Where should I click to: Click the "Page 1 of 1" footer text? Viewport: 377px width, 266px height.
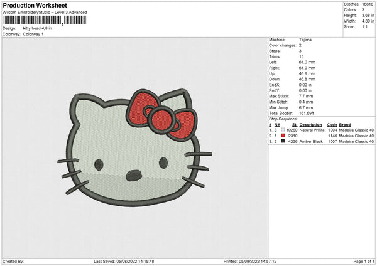click(x=364, y=261)
